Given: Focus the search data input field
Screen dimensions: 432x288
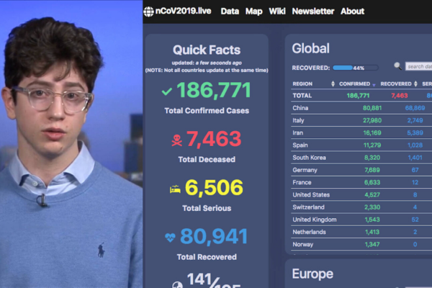Looking at the screenshot, I should [418, 66].
